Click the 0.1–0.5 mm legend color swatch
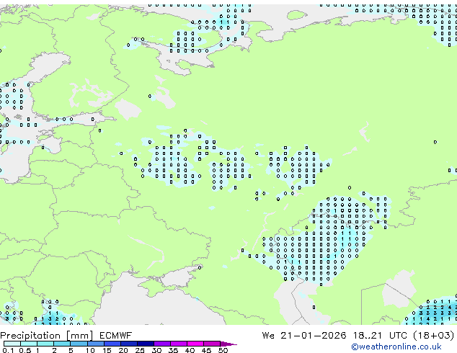 click(x=12, y=344)
